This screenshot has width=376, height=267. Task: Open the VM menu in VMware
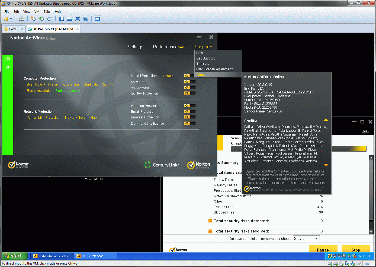37,12
